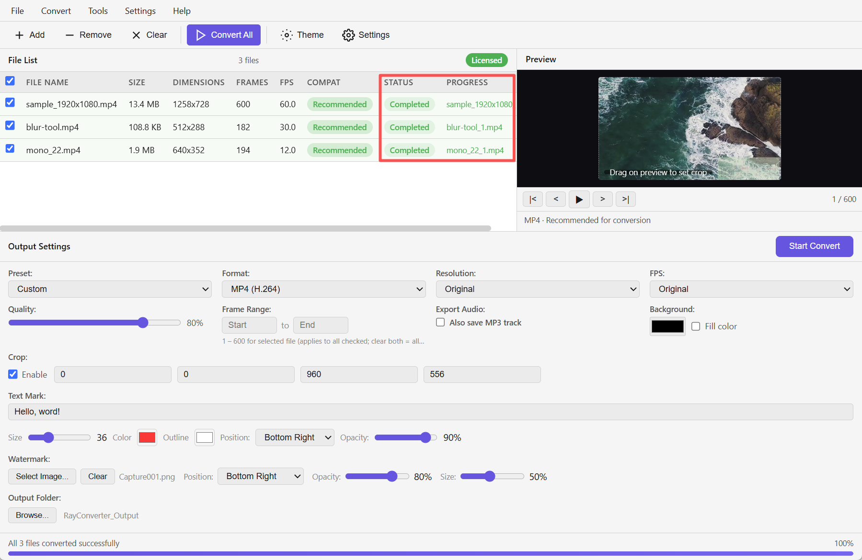Enable Also save MP3 track
The image size is (862, 560).
(440, 322)
